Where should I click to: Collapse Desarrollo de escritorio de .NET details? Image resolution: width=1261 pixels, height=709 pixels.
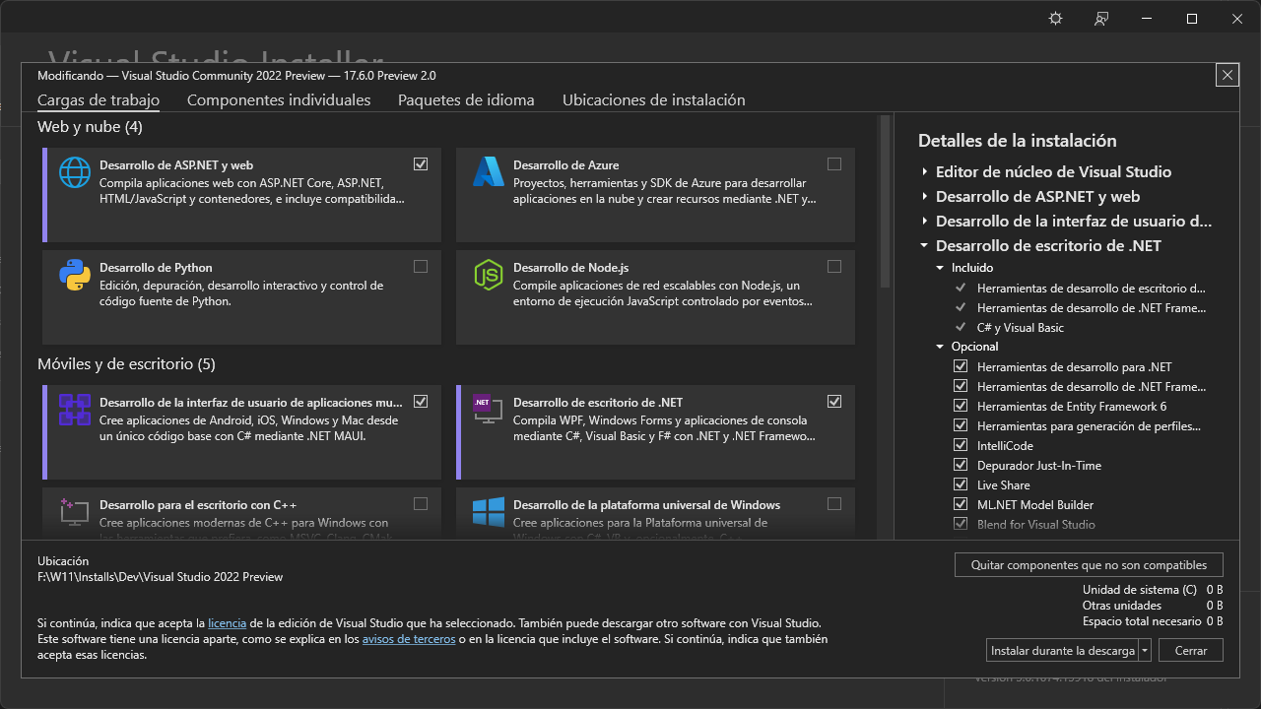[925, 245]
